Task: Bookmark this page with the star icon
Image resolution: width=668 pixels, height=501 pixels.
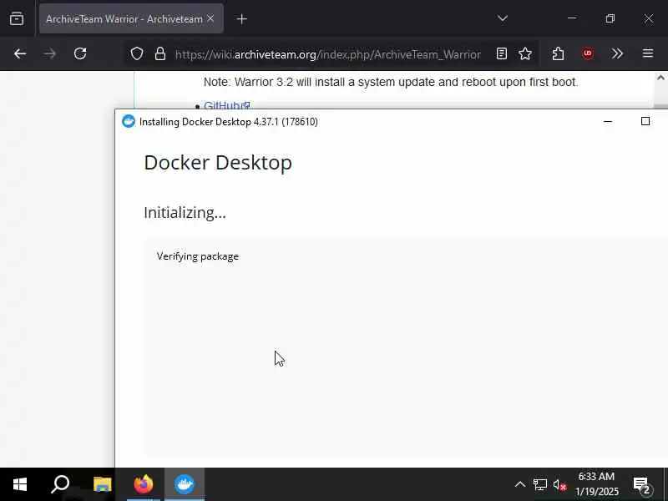Action: coord(525,53)
